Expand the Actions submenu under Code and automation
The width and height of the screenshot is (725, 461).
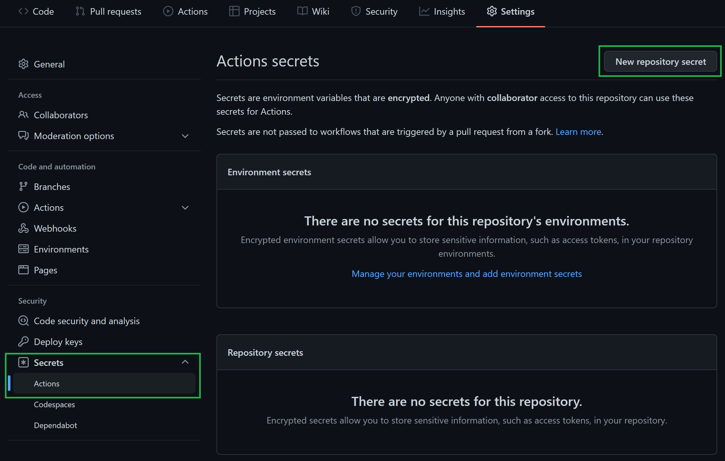185,207
